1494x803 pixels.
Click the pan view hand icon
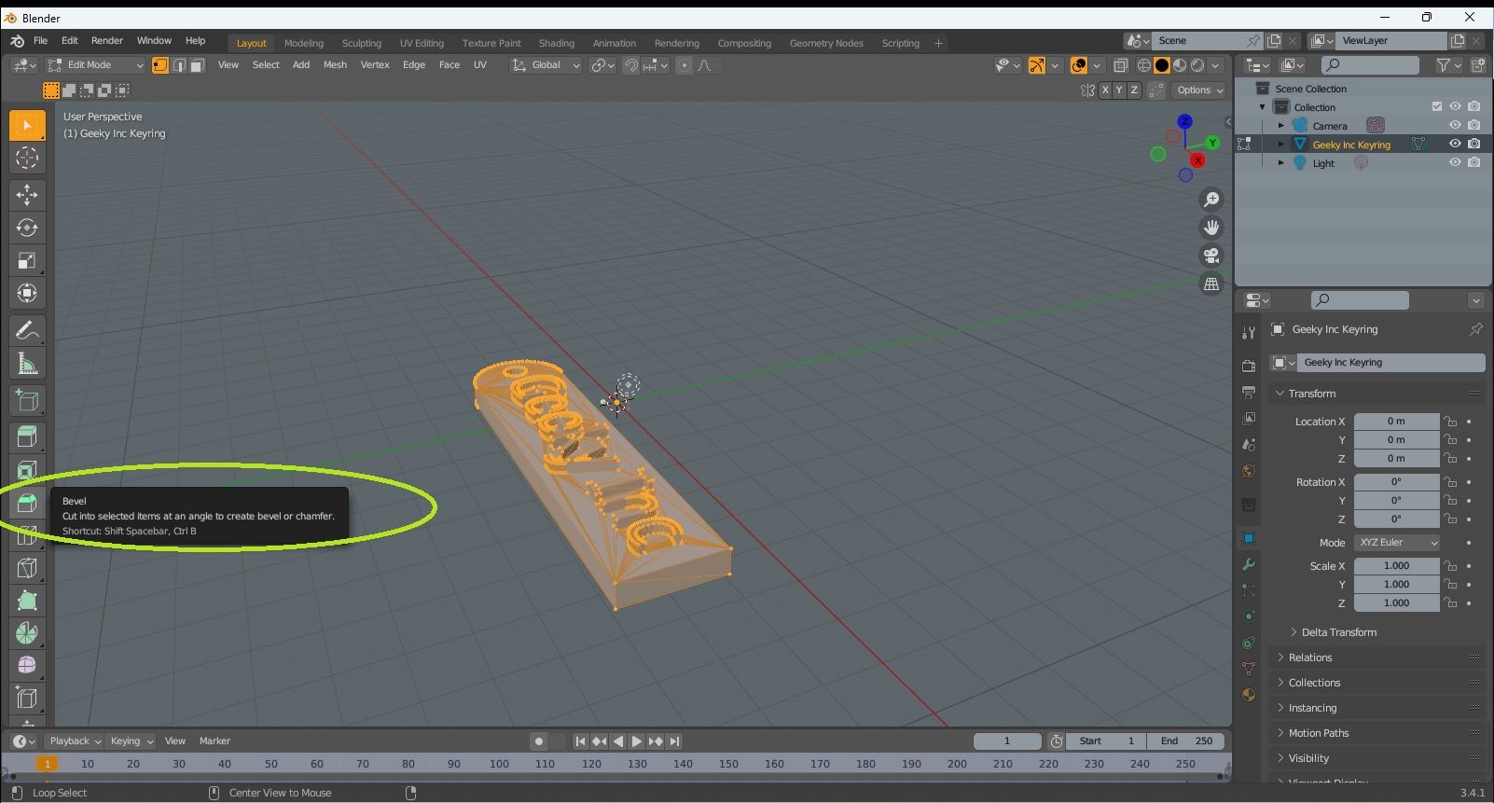click(1211, 228)
